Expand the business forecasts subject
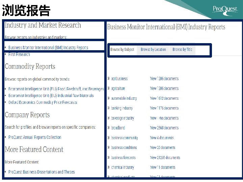This screenshot has width=243, height=182. pos(108,157)
